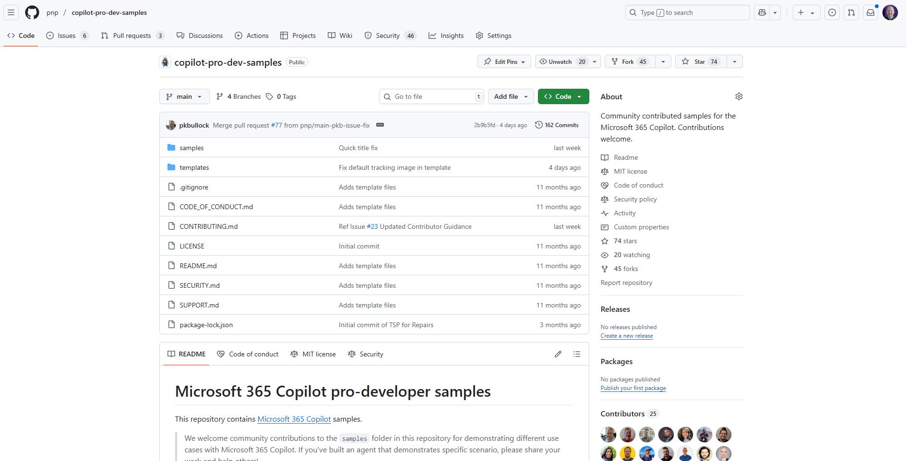Open the CODE_OF_CONDUCT.md file
This screenshot has width=907, height=461.
coord(216,207)
